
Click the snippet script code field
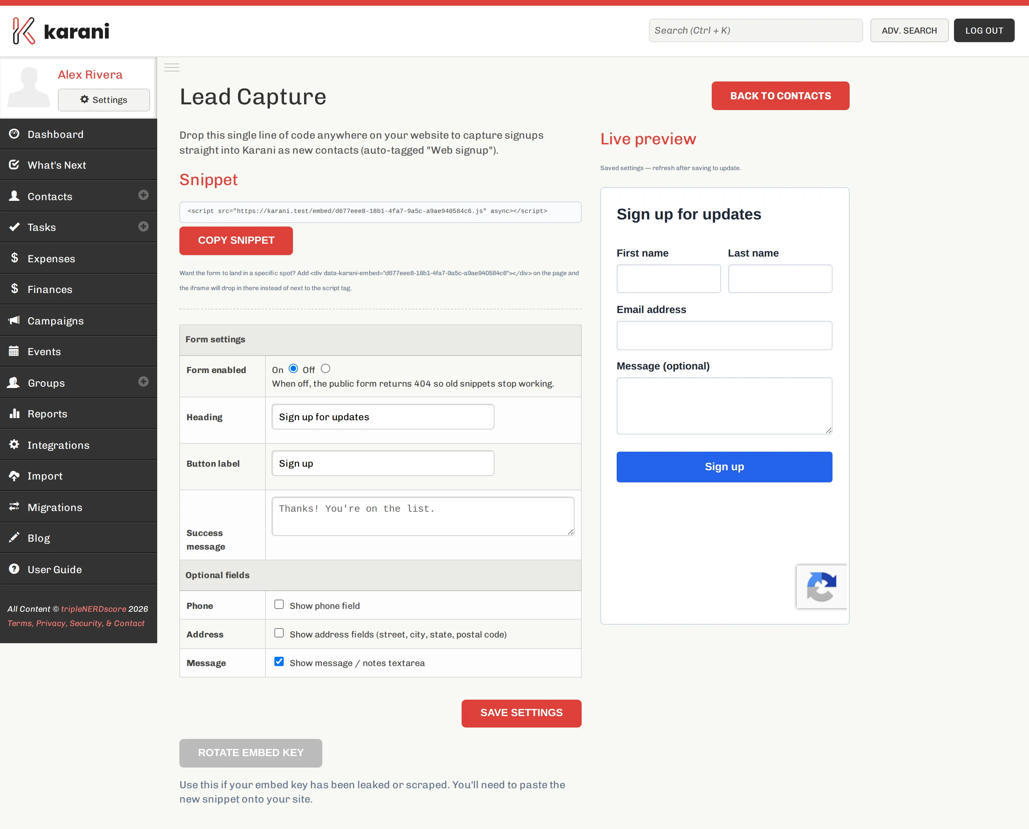[x=380, y=212]
